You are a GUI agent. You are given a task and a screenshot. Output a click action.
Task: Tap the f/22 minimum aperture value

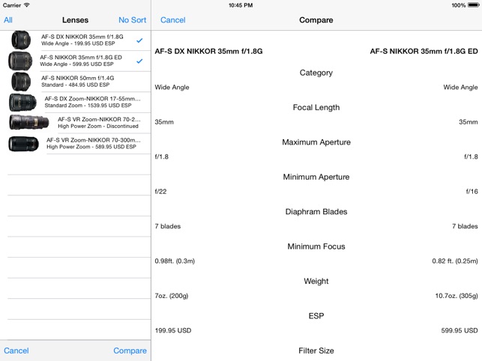click(160, 192)
